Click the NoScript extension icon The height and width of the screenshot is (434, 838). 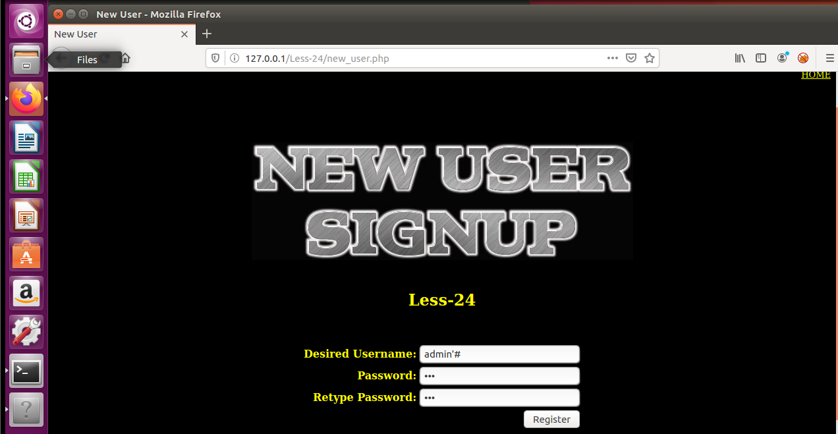[803, 58]
